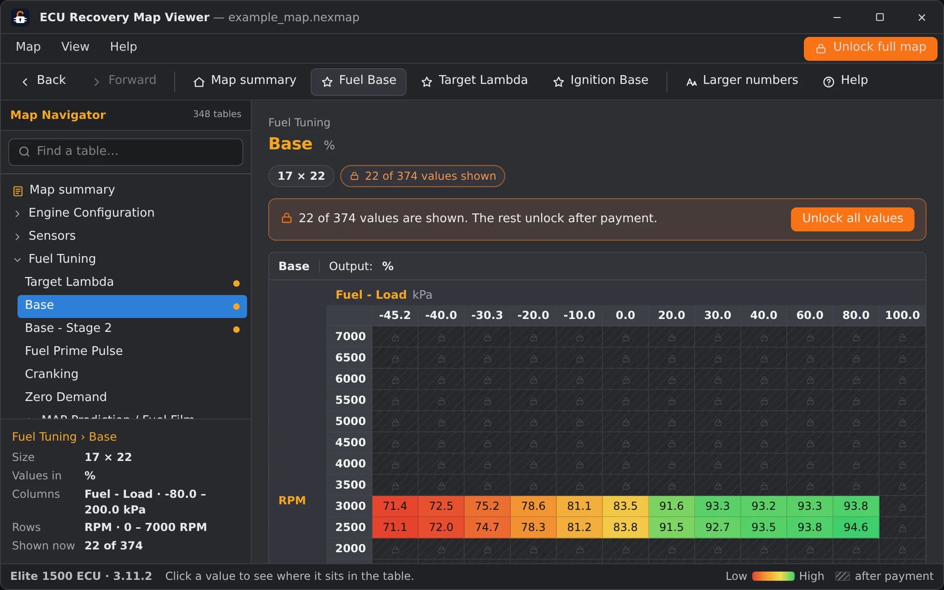Screen dimensions: 944x590
Task: Click the hatched after payment legend icon
Action: pyautogui.click(x=843, y=576)
